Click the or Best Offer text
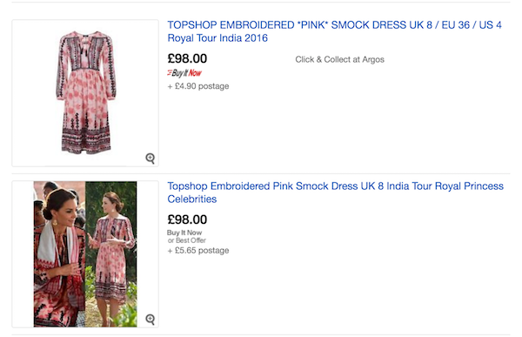 point(187,240)
